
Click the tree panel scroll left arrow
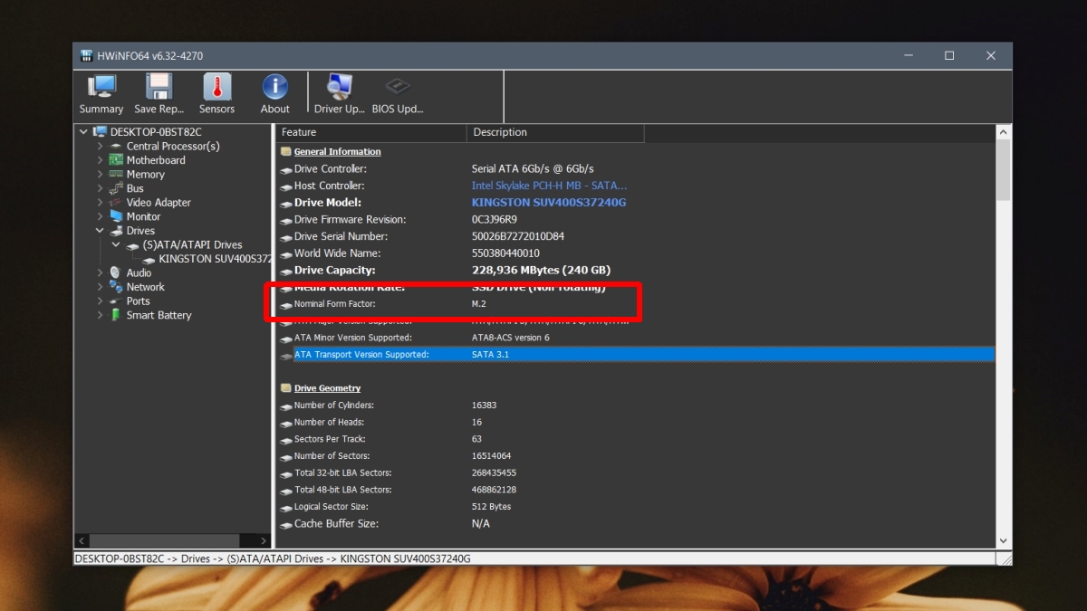[x=82, y=541]
